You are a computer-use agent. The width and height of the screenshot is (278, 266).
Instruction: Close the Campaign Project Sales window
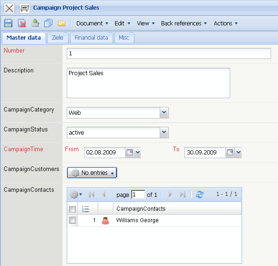pyautogui.click(x=9, y=8)
